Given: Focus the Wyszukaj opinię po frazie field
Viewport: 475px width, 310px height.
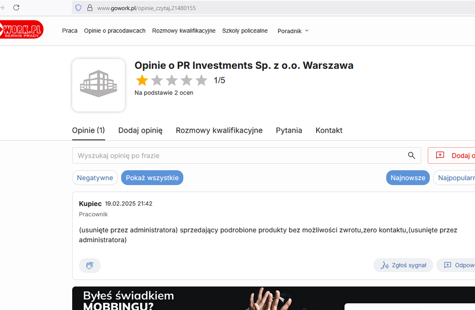Looking at the screenshot, I should (247, 155).
